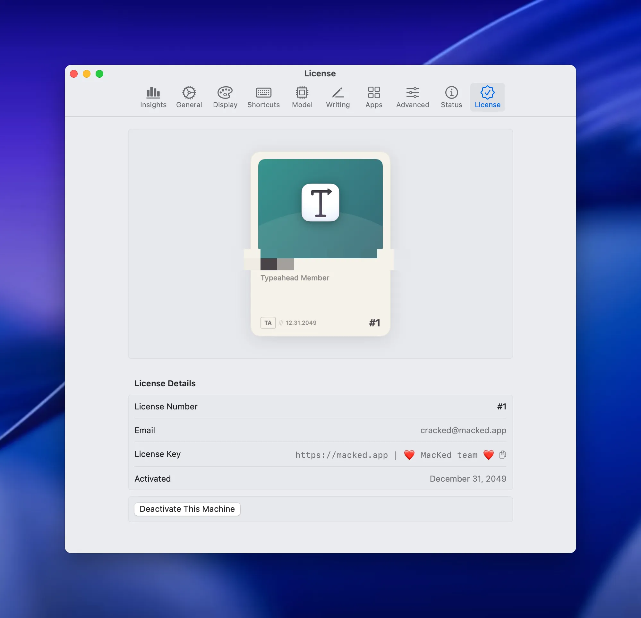Viewport: 641px width, 618px height.
Task: Switch to the Advanced sliders tab
Action: point(412,97)
